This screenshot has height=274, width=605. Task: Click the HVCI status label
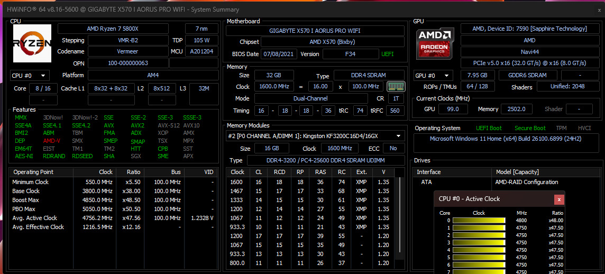pyautogui.click(x=584, y=128)
